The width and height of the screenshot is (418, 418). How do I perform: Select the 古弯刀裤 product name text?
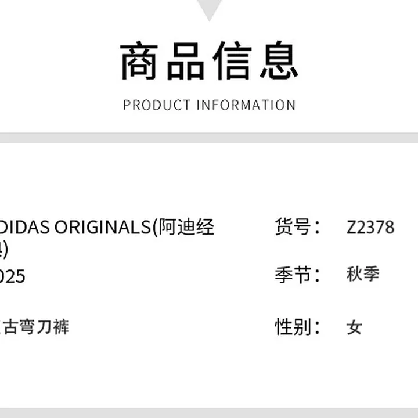pos(36,327)
